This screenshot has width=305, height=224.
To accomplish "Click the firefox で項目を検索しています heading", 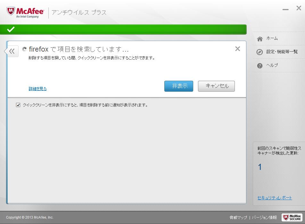I will [79, 49].
